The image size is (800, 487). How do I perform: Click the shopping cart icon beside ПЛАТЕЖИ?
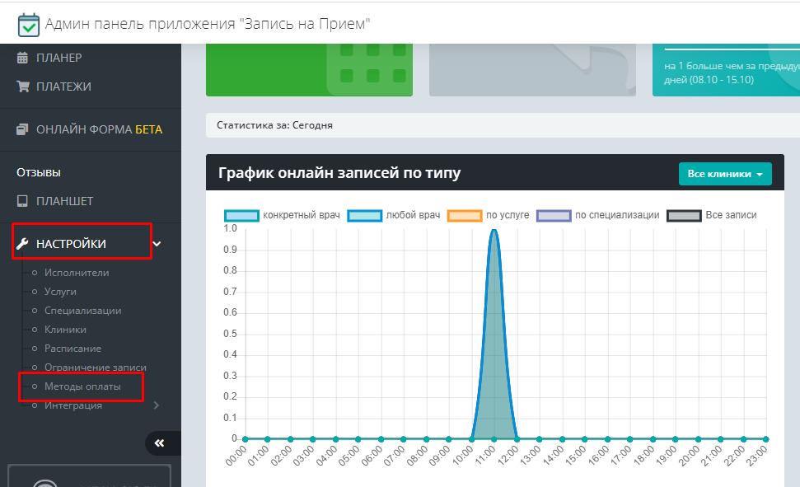pos(23,87)
